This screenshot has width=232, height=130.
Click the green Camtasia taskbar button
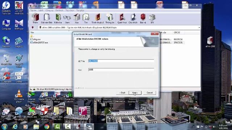57,127
